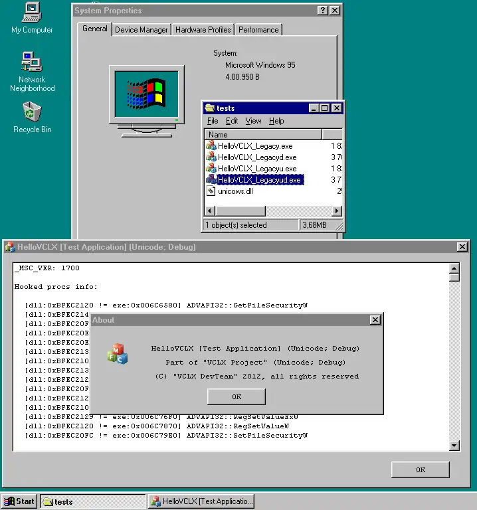
Task: Maximize the tests window
Action: [x=324, y=108]
